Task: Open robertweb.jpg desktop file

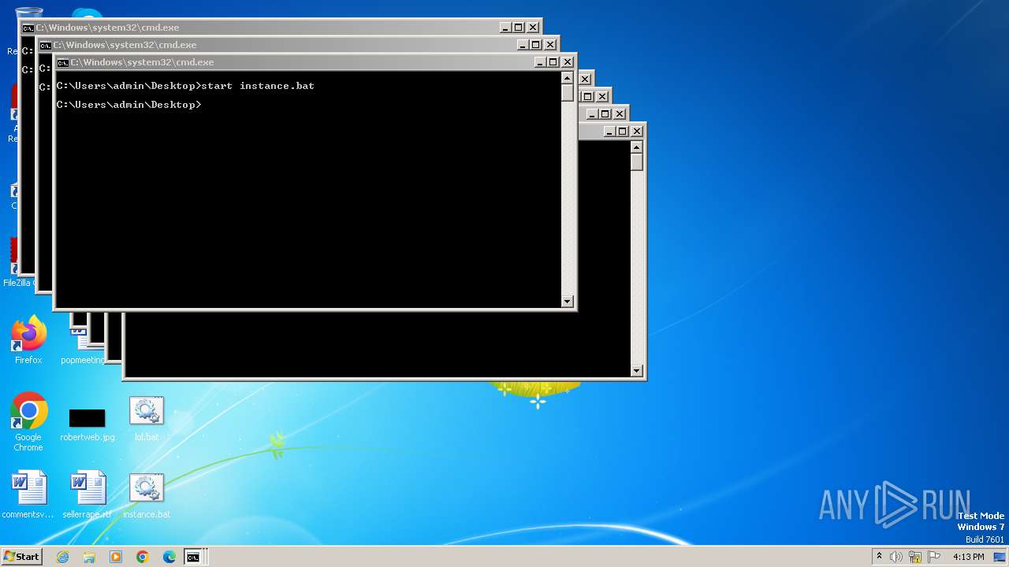Action: [87, 424]
